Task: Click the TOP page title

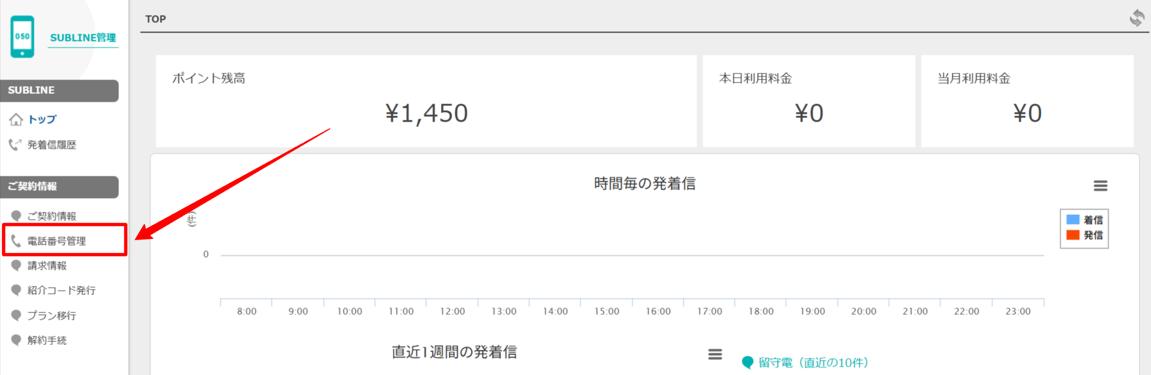Action: point(156,19)
